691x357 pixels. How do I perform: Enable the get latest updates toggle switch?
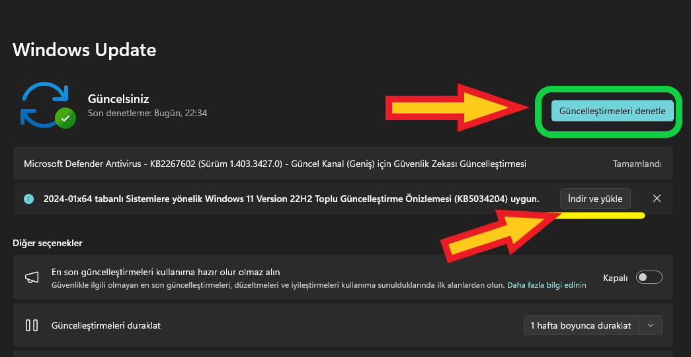pyautogui.click(x=649, y=278)
